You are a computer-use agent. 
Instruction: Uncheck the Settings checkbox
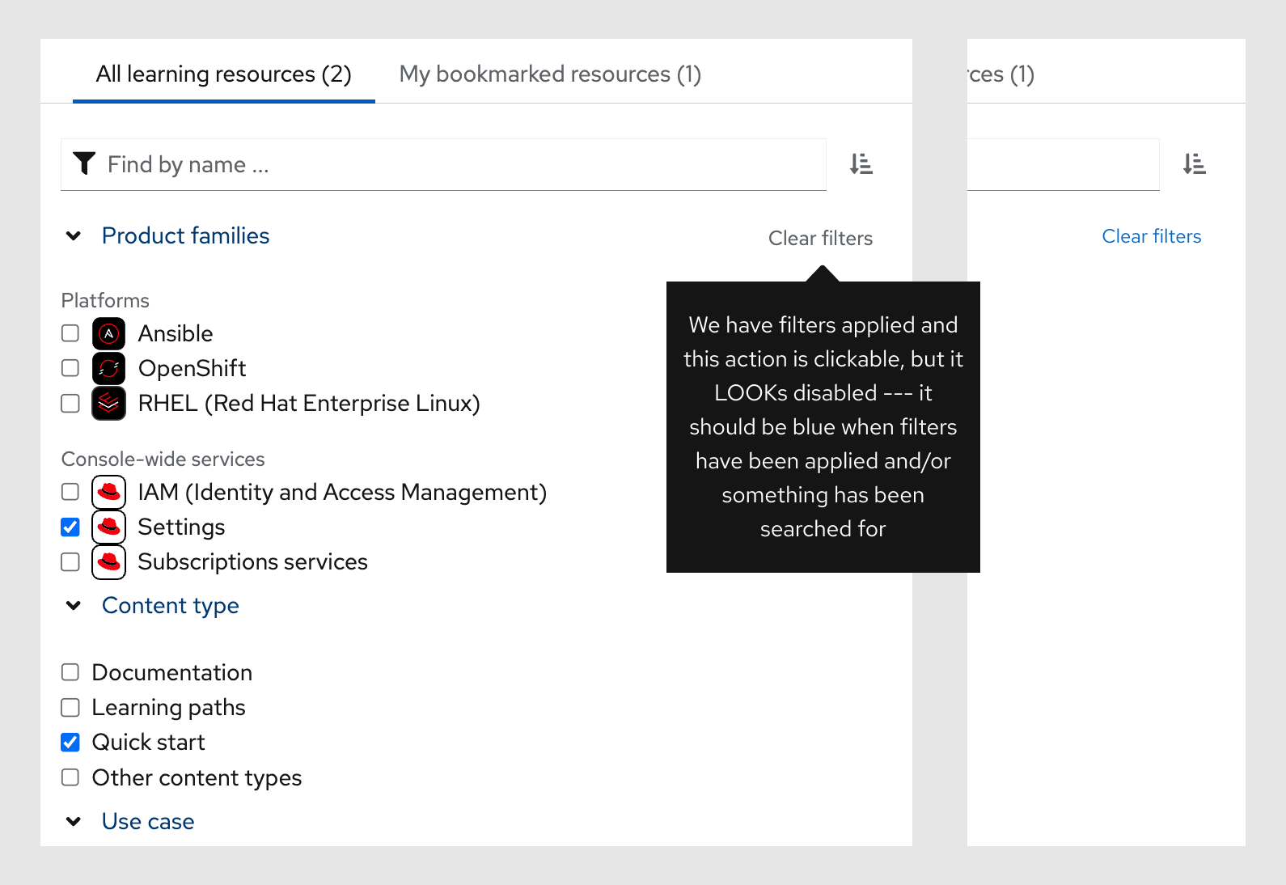point(70,527)
